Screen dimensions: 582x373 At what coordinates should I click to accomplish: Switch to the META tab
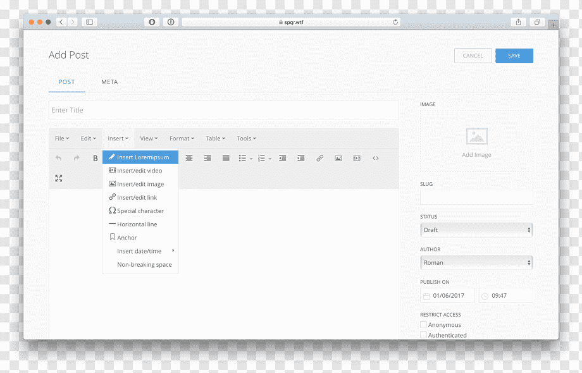coord(109,82)
